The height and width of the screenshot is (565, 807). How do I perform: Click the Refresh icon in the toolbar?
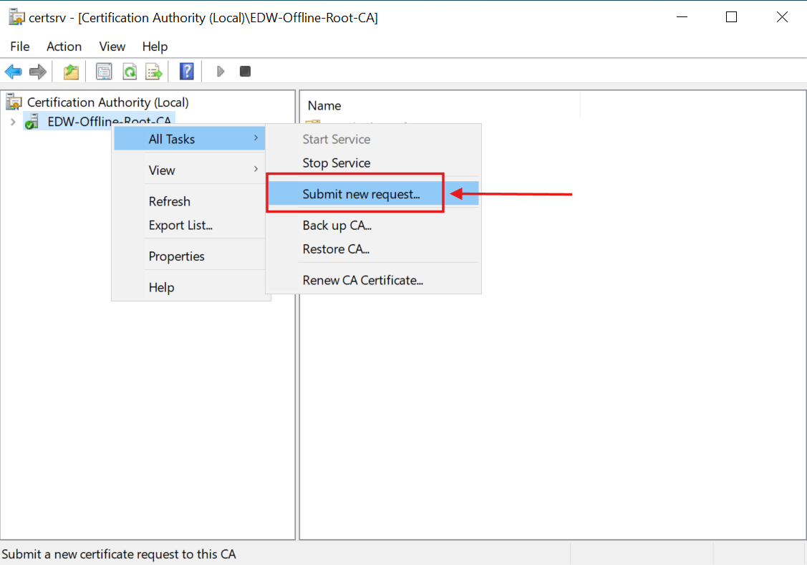tap(130, 71)
